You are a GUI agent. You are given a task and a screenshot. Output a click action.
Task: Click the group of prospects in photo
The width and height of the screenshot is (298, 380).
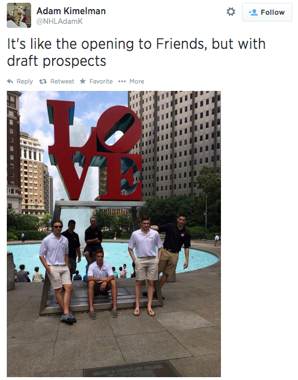pyautogui.click(x=115, y=266)
